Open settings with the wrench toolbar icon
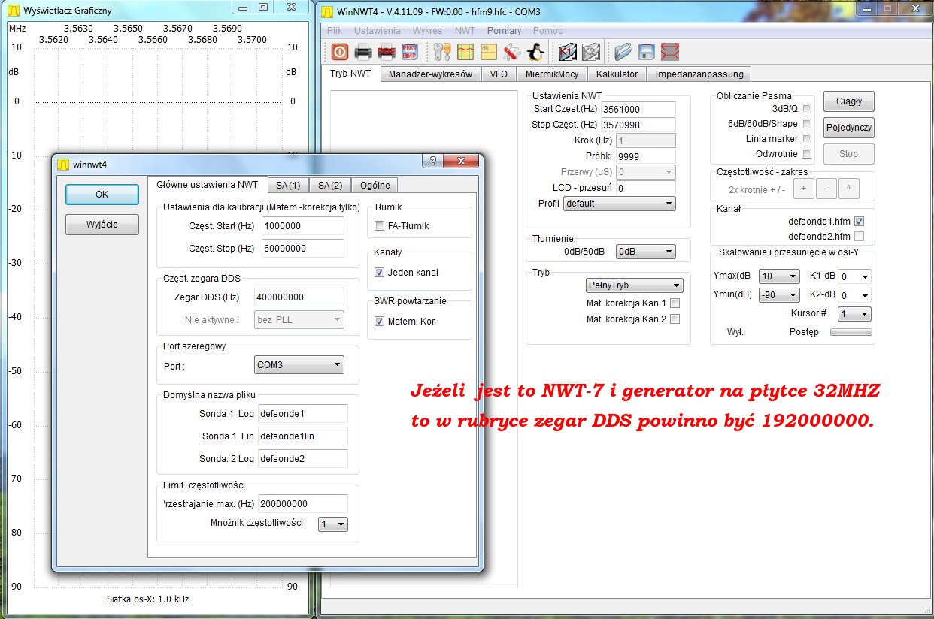The width and height of the screenshot is (934, 619). coord(442,52)
